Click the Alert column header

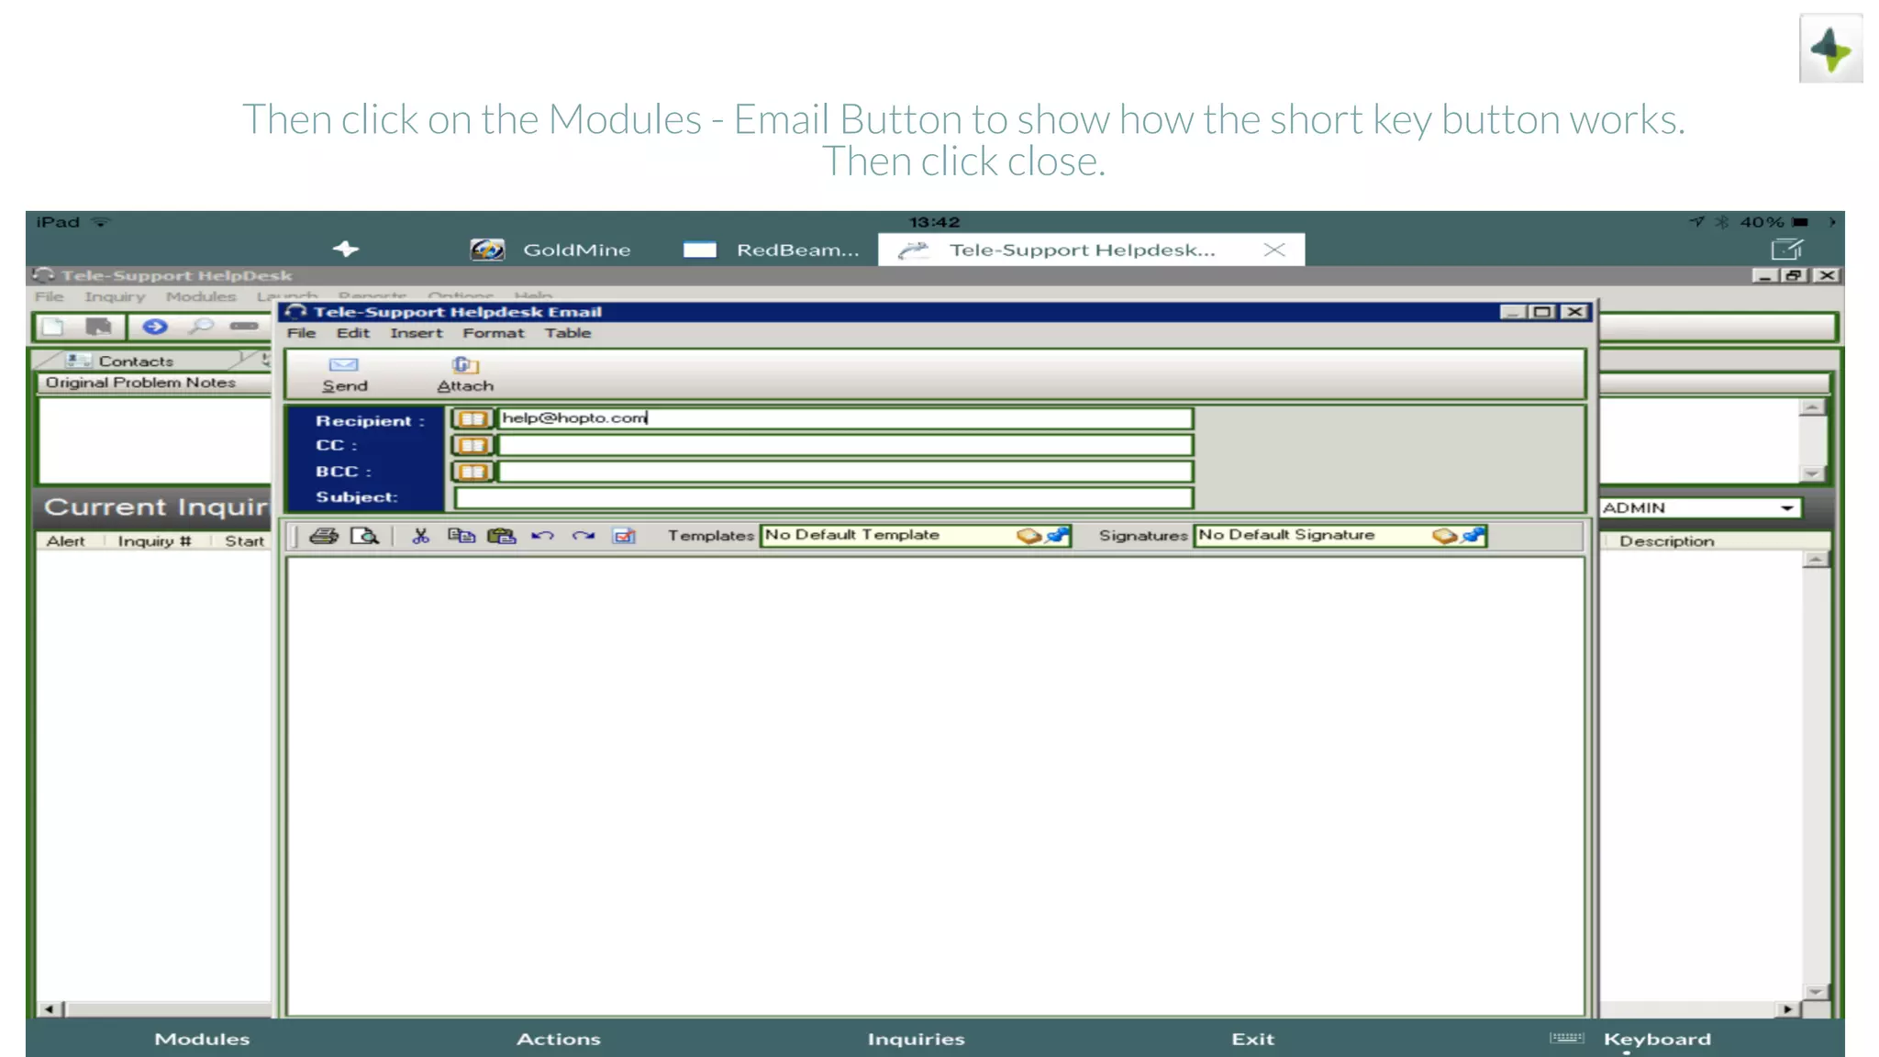point(66,541)
